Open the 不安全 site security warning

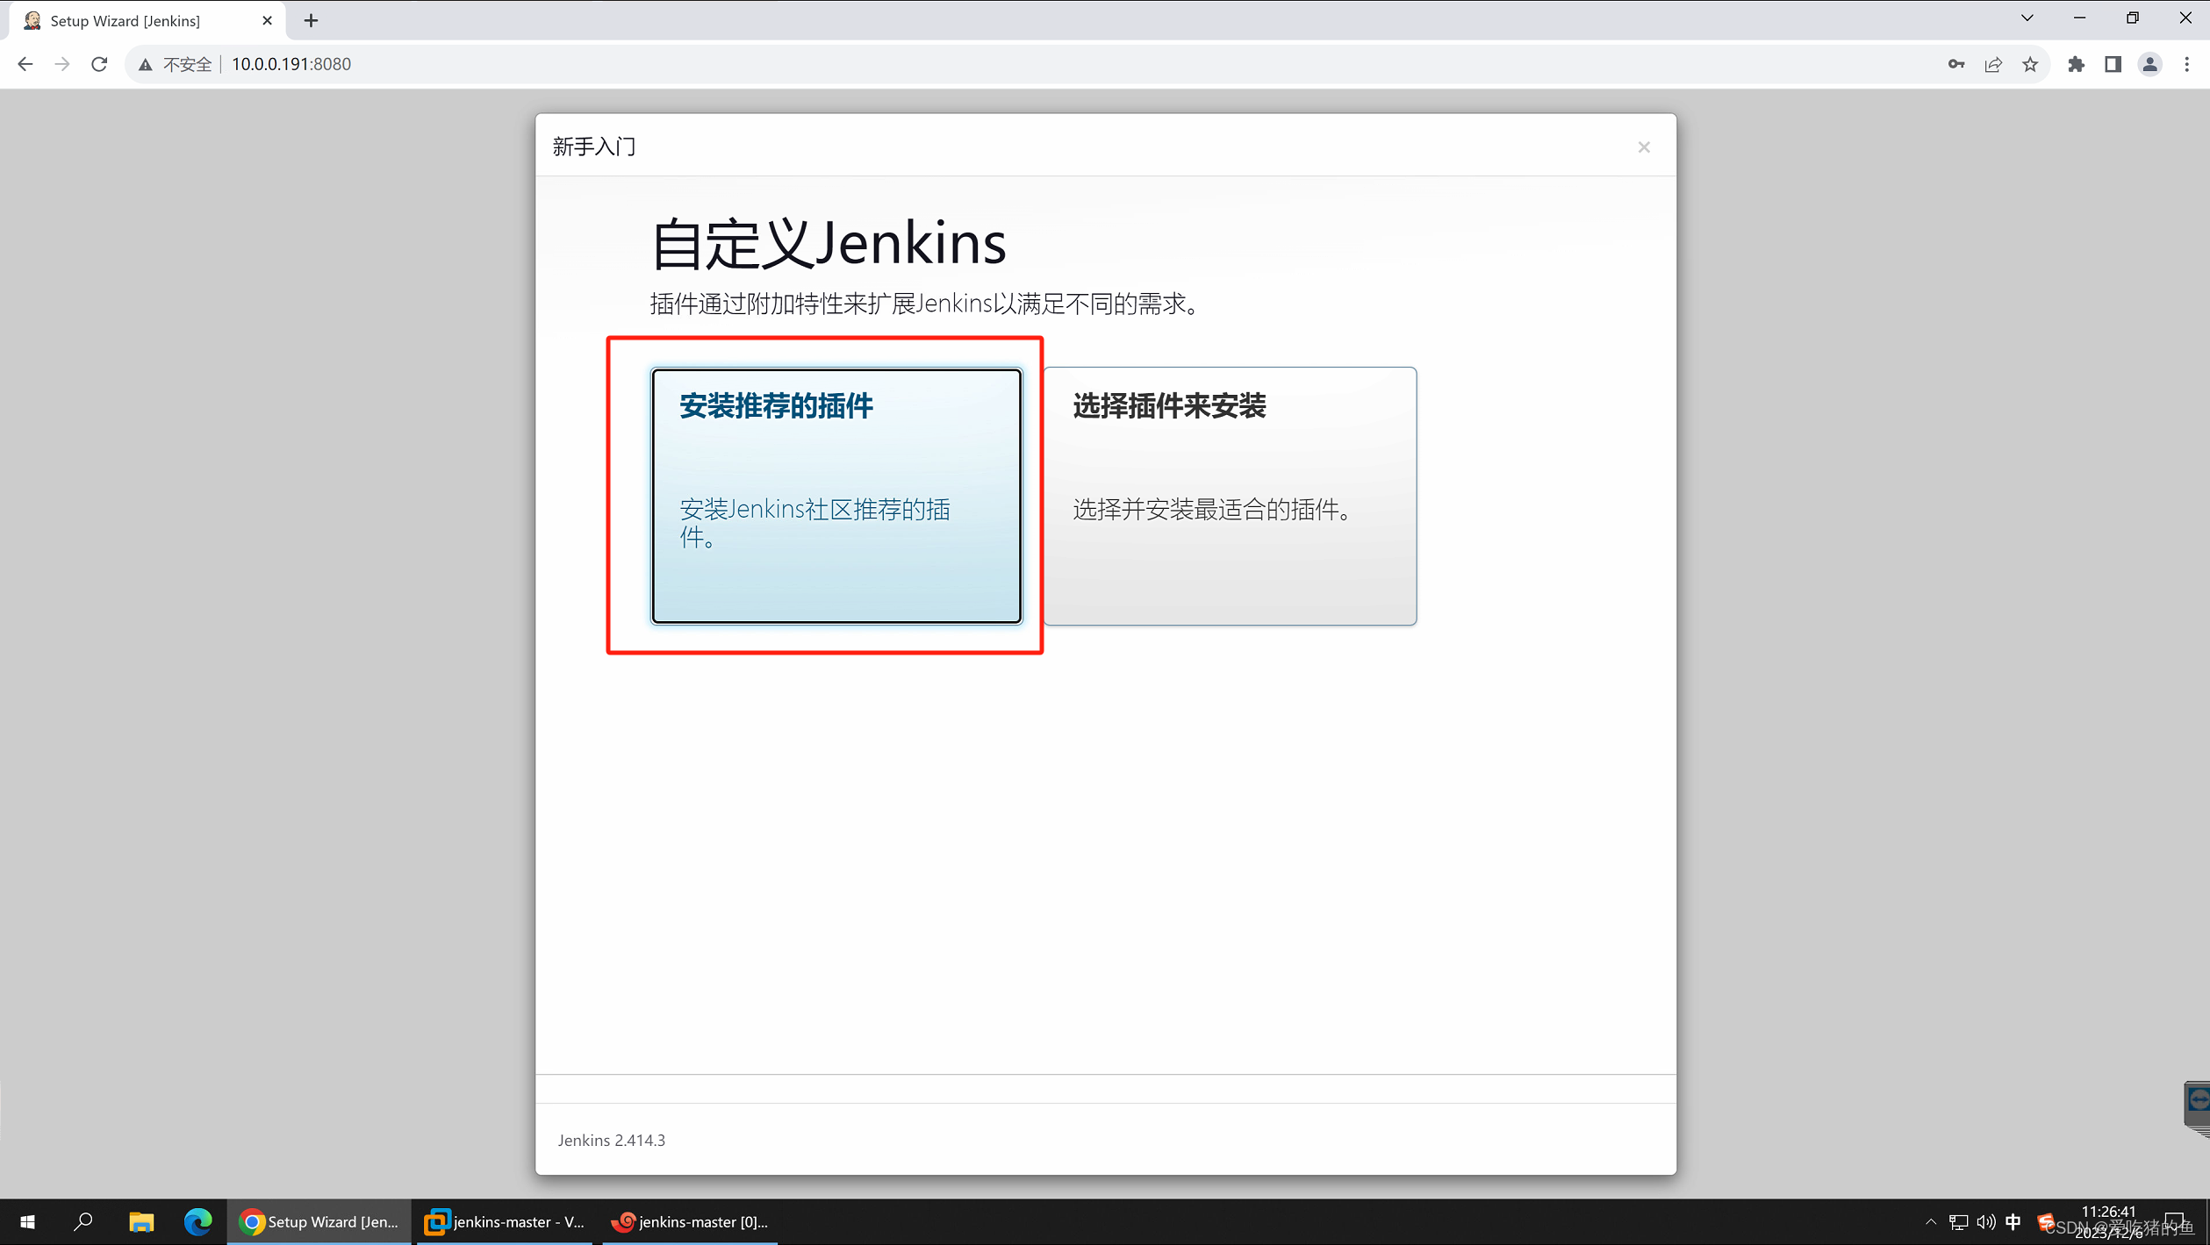(x=176, y=64)
